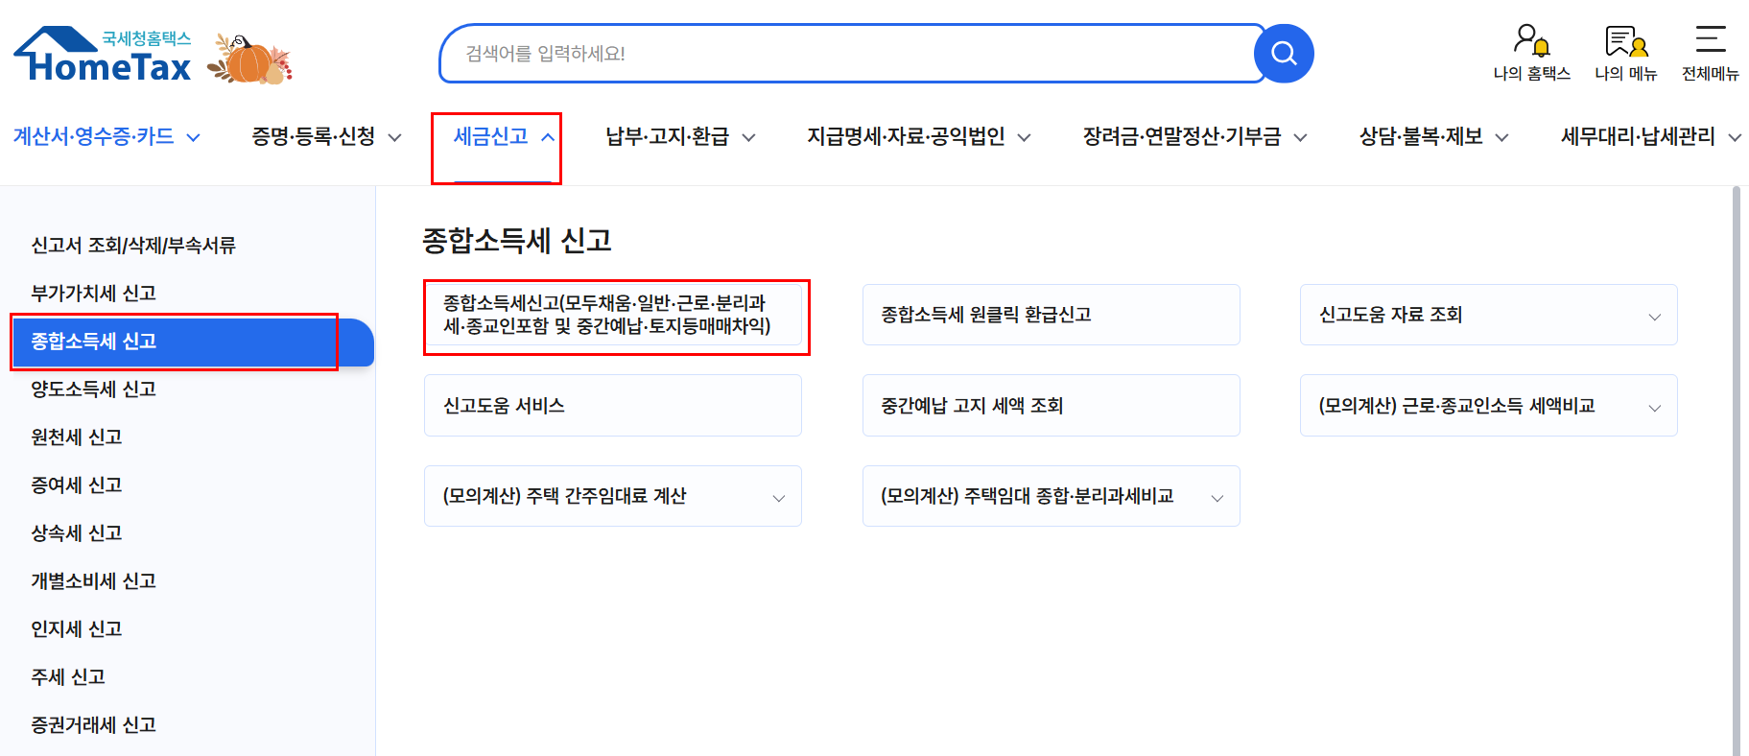Select 인지세 신고 in sidebar
Image resolution: width=1749 pixels, height=756 pixels.
77,628
